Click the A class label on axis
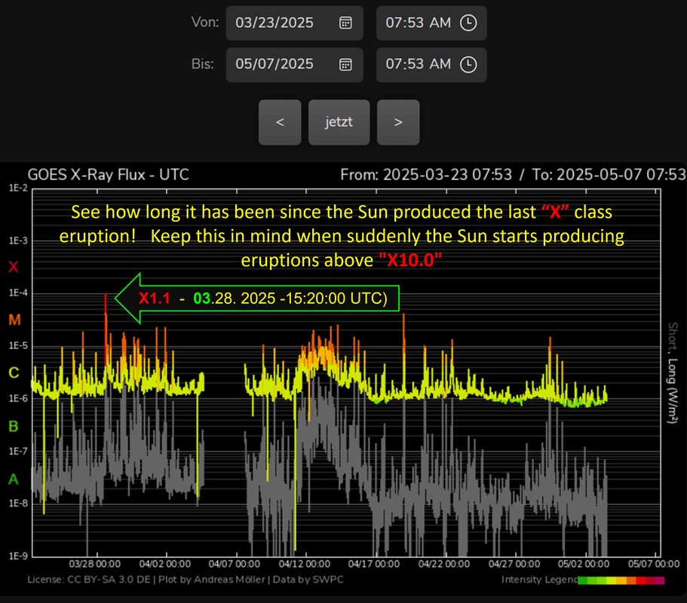687x603 pixels. tap(13, 479)
